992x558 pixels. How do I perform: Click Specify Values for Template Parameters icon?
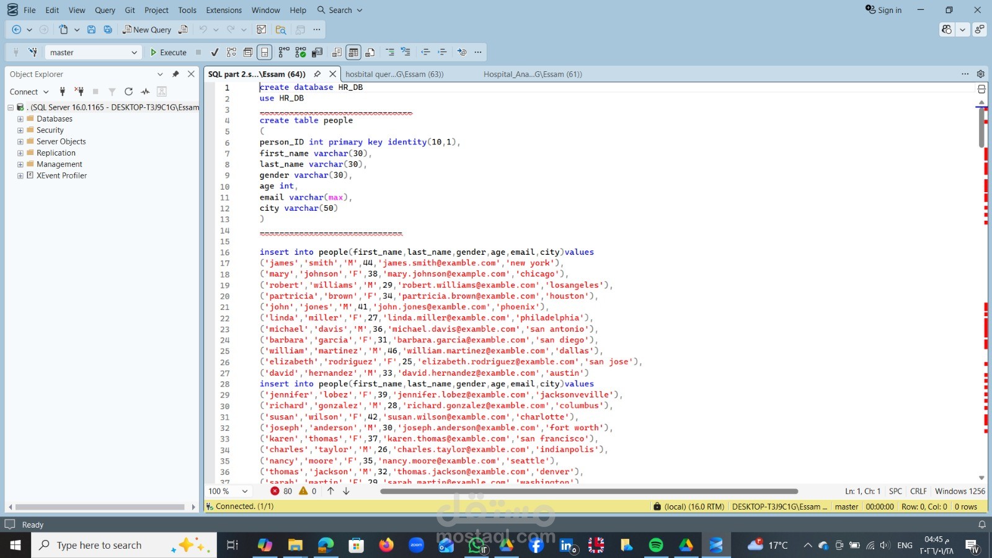tap(462, 53)
